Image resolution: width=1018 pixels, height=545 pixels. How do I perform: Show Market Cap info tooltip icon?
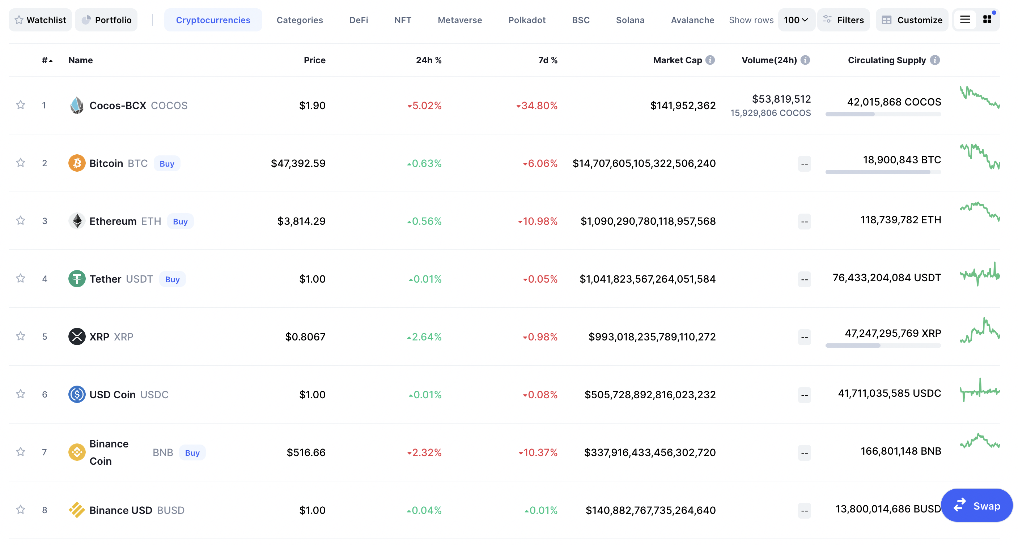[710, 60]
